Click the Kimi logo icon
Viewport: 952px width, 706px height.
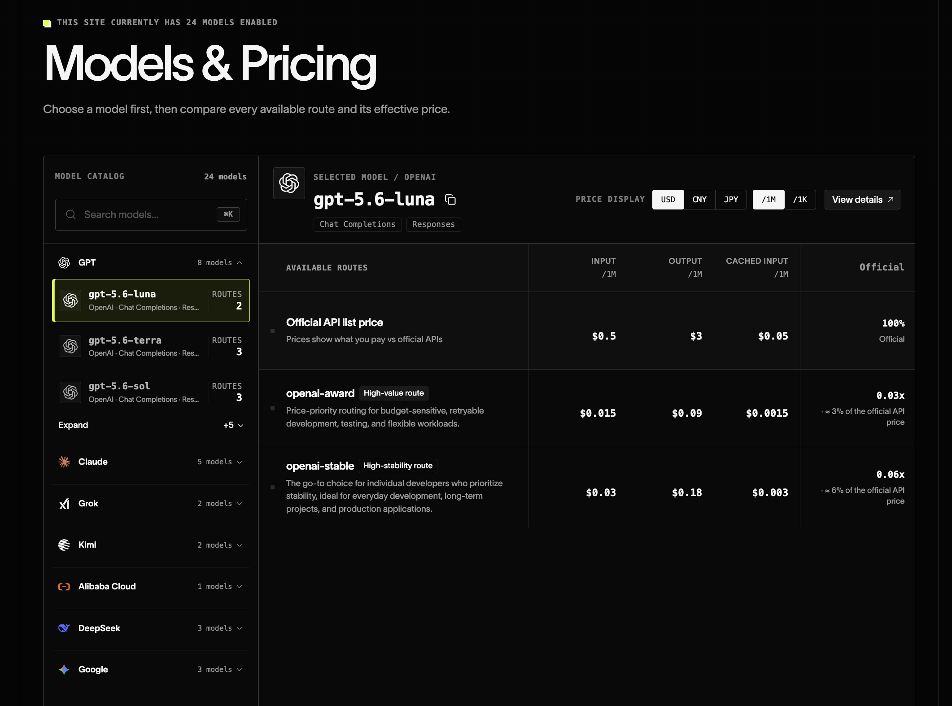64,545
